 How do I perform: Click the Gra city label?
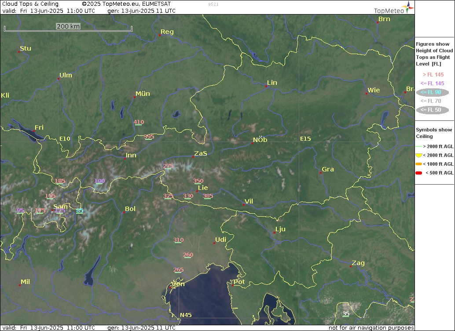(328, 169)
